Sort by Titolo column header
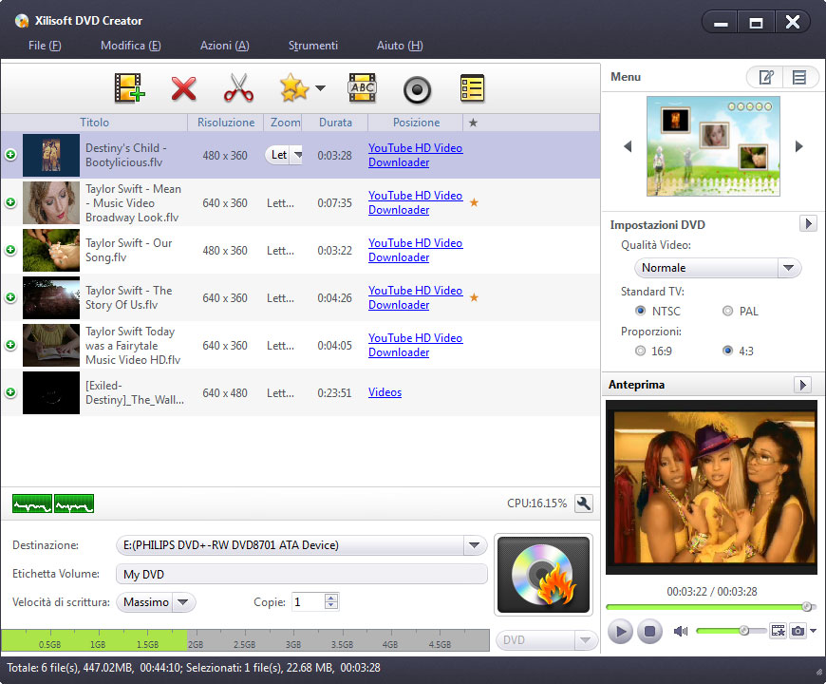This screenshot has width=826, height=684. click(x=94, y=123)
